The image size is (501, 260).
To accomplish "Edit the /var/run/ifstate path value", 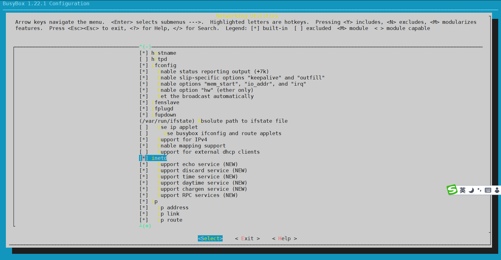I will [x=167, y=121].
